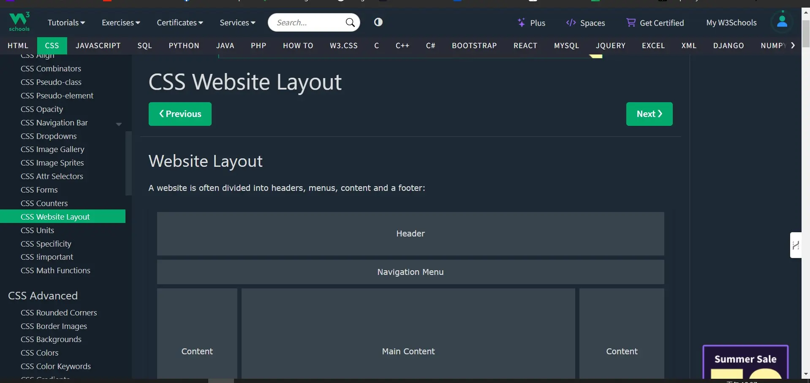Go back with the Previous button

[180, 114]
